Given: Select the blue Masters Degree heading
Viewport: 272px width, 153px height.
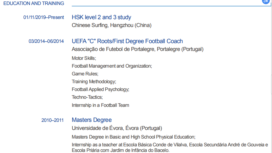Looking at the screenshot, I should 92,120.
